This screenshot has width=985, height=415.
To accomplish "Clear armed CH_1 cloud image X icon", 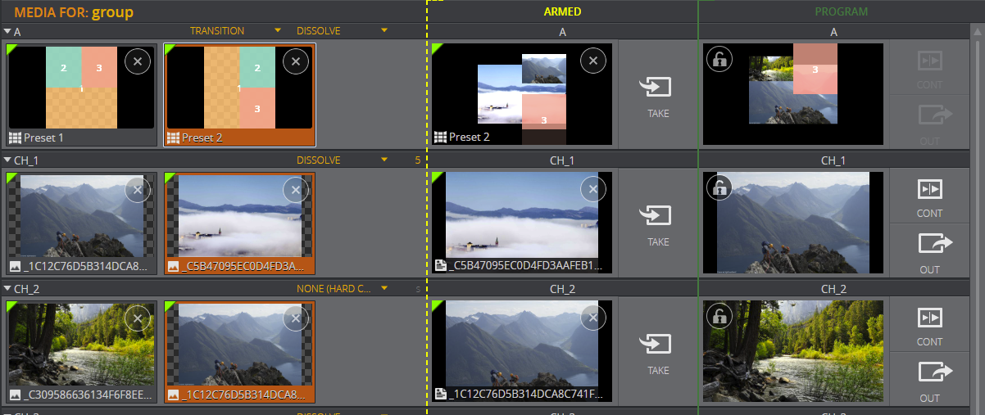I will coord(593,190).
